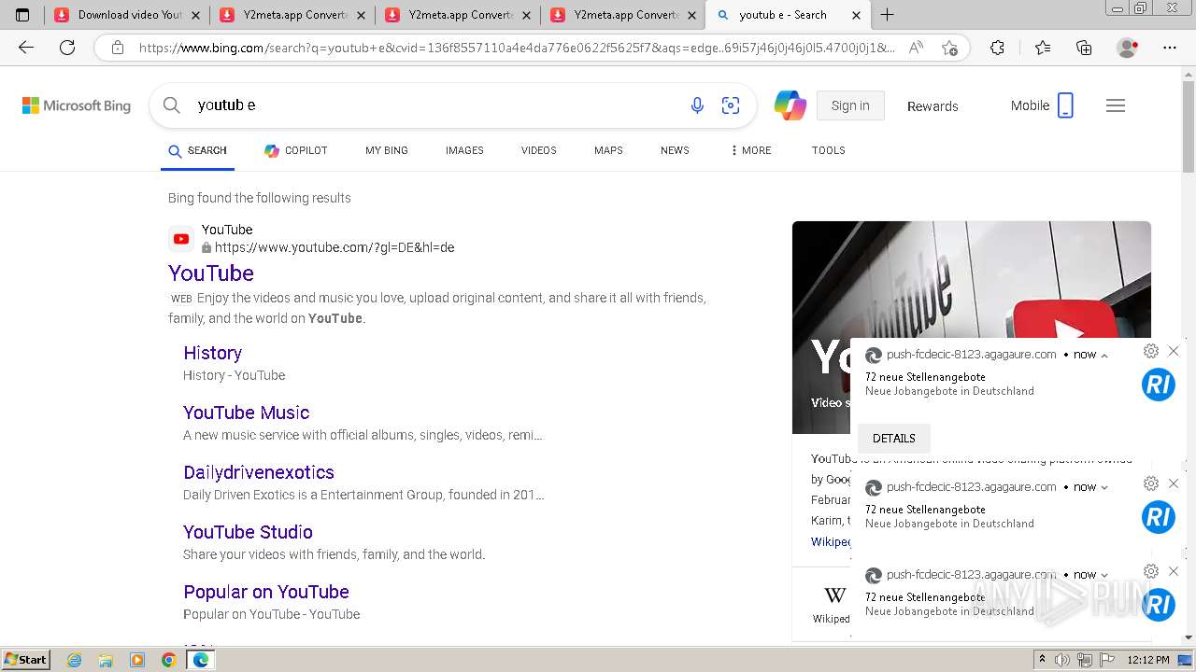Screen dimensions: 1196x672
Task: Click the Sign in button
Action: 850,105
